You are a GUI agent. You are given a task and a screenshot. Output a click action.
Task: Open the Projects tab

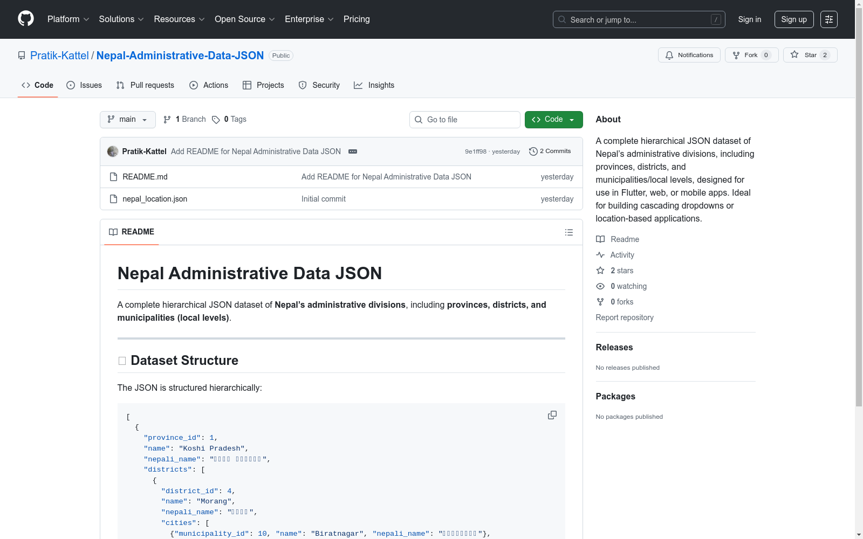click(263, 85)
